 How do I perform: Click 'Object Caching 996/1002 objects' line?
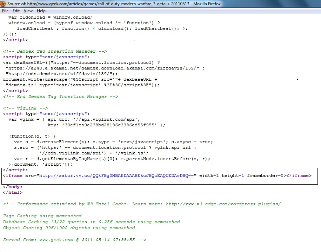tap(69, 228)
